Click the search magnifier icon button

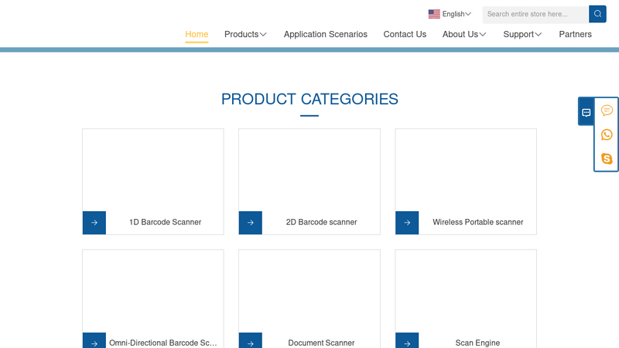tap(597, 14)
